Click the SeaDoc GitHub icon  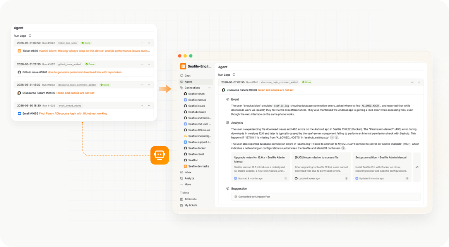(x=185, y=160)
